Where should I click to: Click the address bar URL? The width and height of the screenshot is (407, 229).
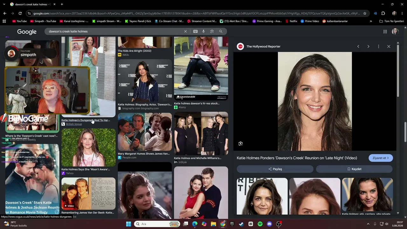197,13
